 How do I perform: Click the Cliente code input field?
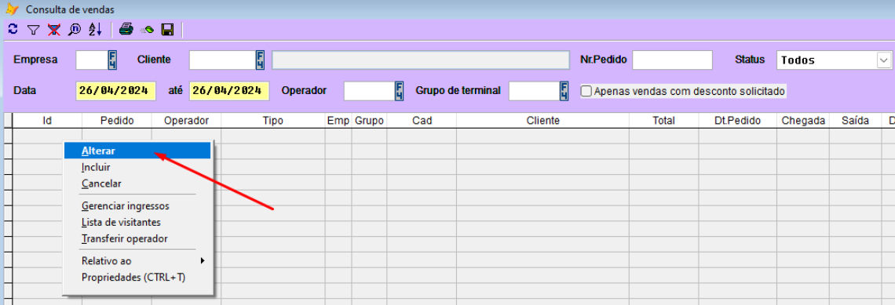click(x=223, y=60)
